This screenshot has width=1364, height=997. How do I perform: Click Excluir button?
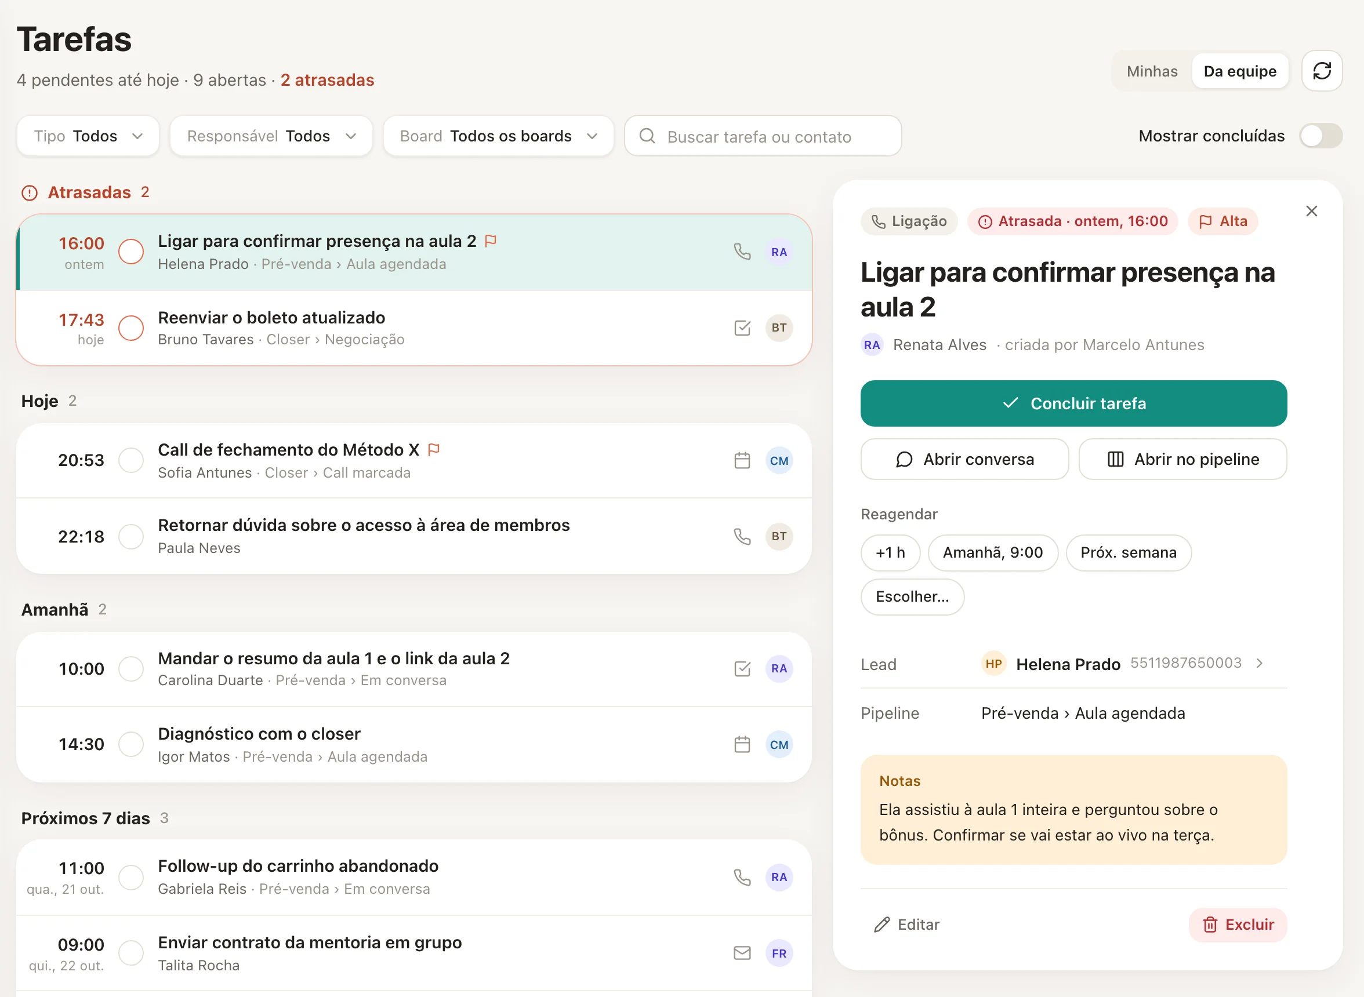point(1237,925)
